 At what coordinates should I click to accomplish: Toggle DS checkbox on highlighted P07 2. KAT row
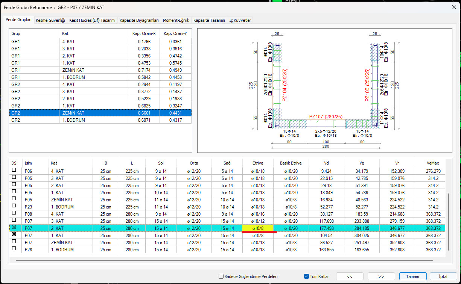coord(14,228)
